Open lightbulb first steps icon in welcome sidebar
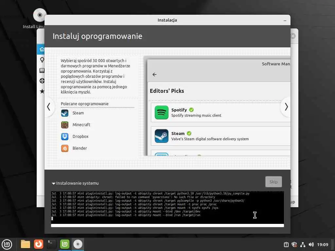The image size is (335, 251). (42, 60)
